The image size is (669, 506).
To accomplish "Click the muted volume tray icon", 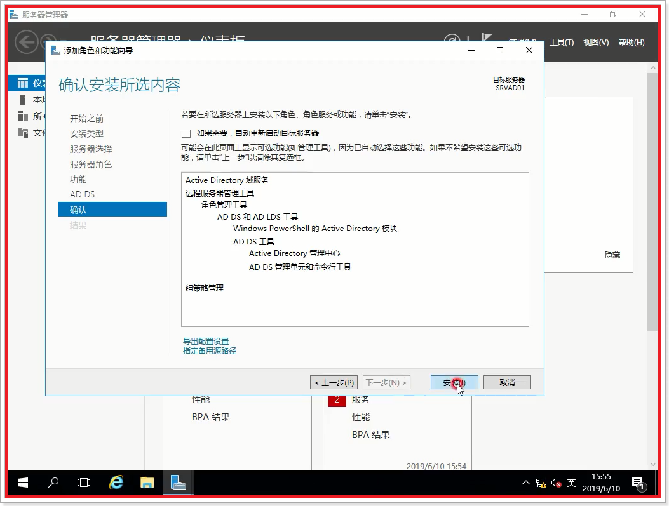I will (x=555, y=483).
